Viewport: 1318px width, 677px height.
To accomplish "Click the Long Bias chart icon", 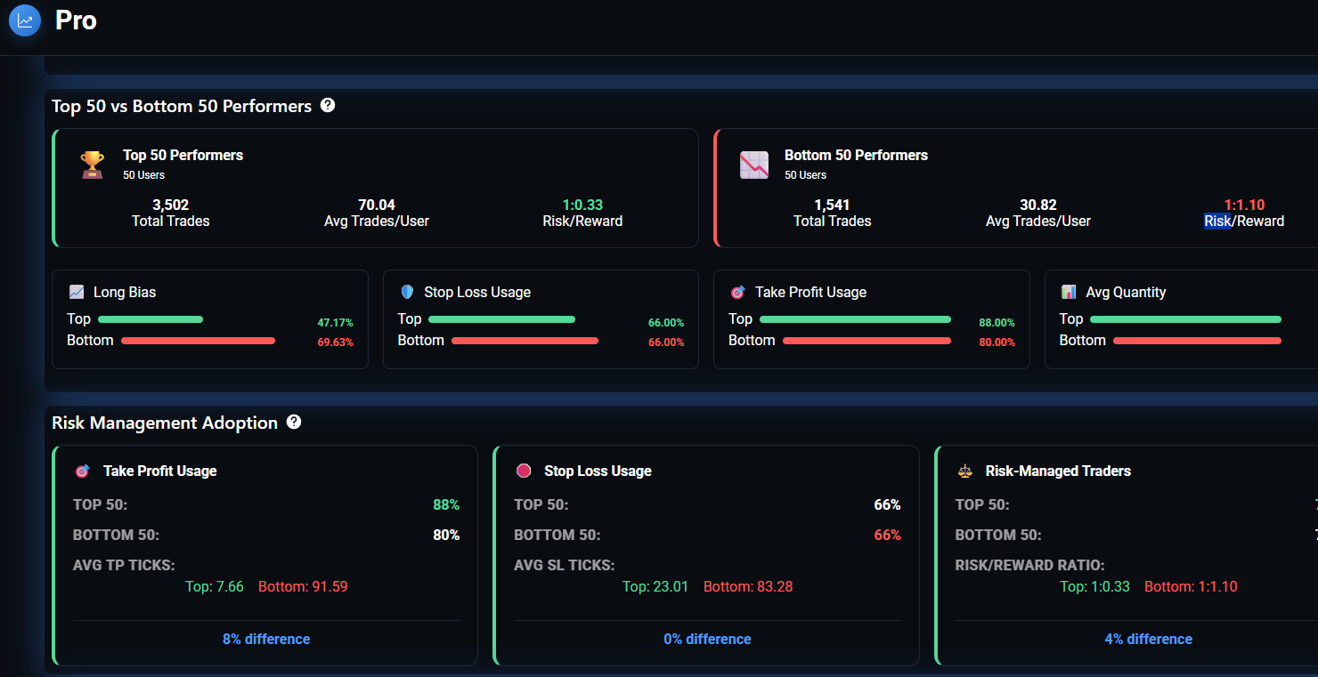I will (77, 292).
